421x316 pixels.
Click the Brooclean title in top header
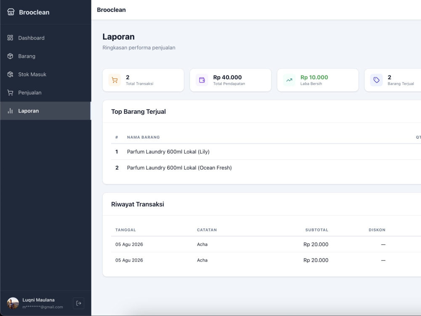tap(111, 10)
